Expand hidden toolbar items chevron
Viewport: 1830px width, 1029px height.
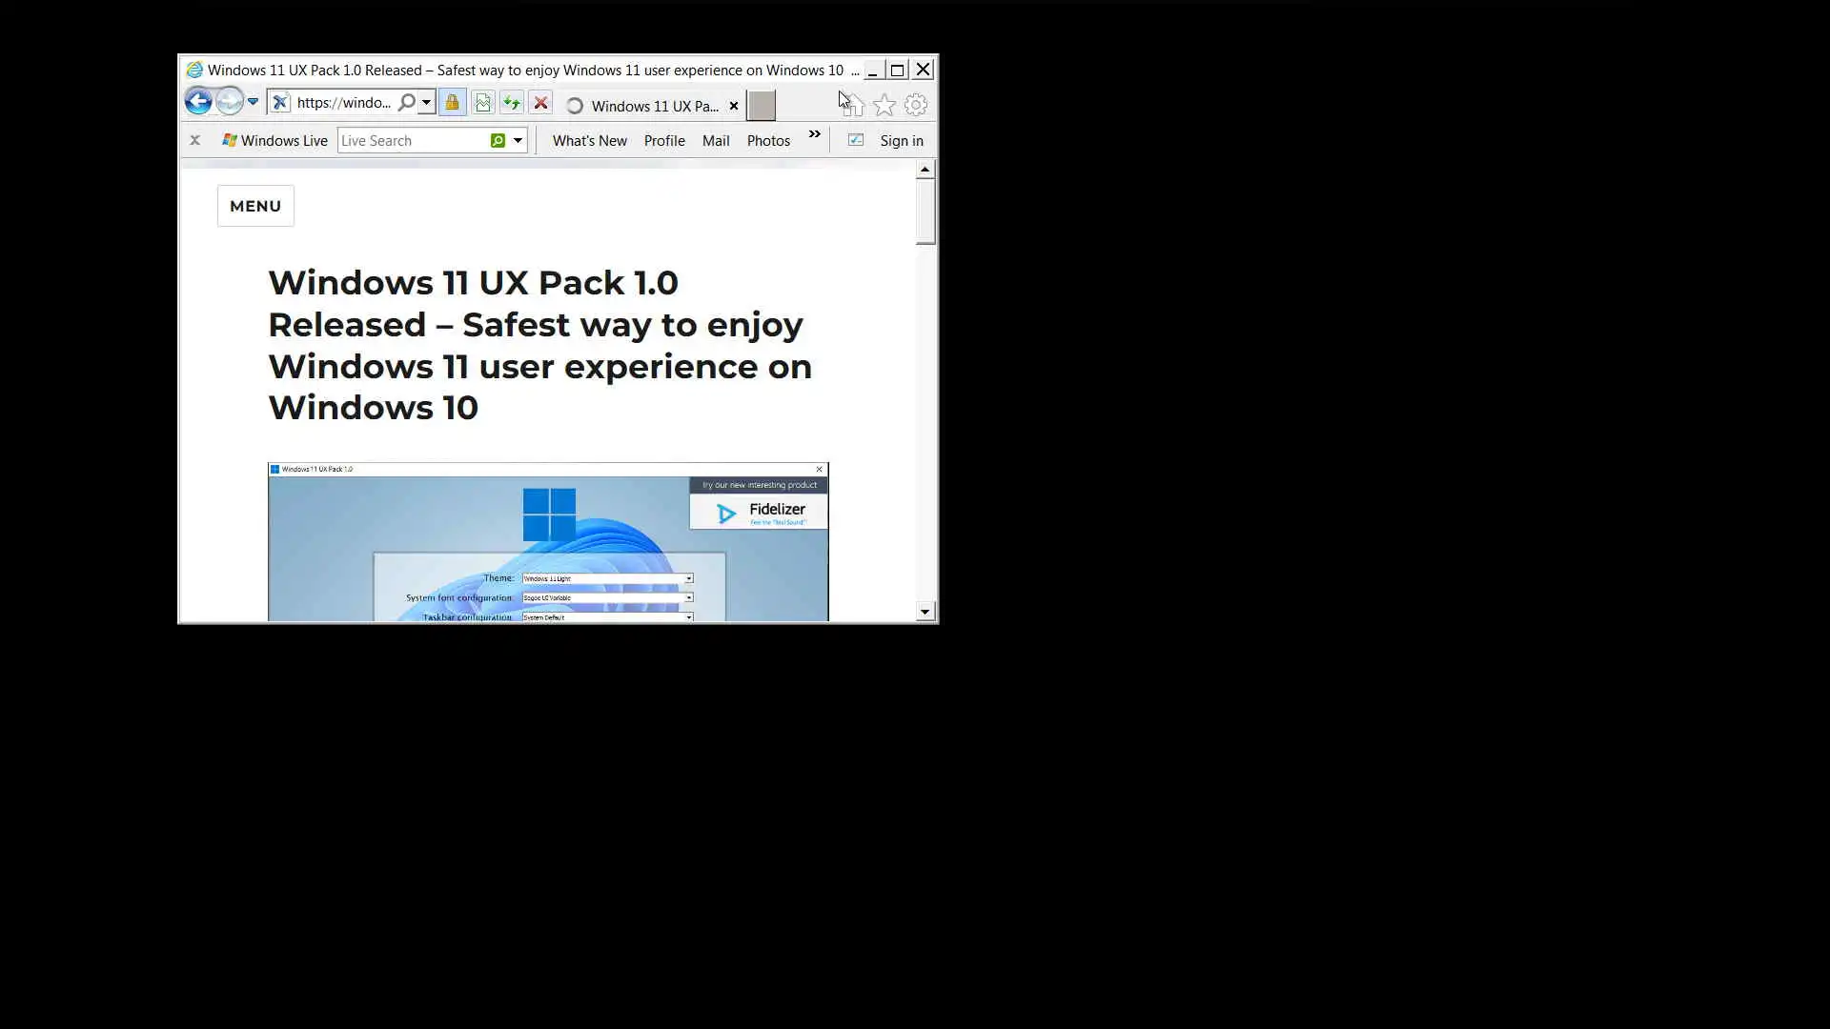[815, 134]
